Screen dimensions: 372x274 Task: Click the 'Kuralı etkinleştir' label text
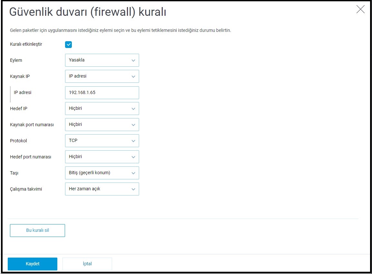tap(26, 44)
